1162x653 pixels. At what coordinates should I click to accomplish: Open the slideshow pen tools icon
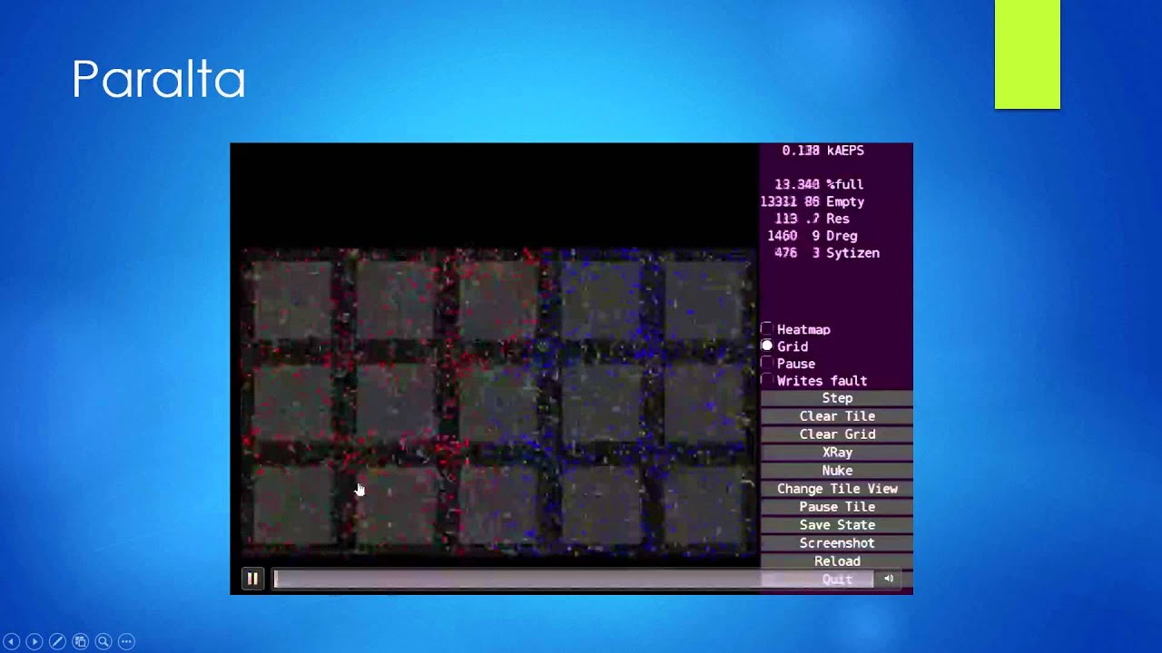pyautogui.click(x=57, y=641)
